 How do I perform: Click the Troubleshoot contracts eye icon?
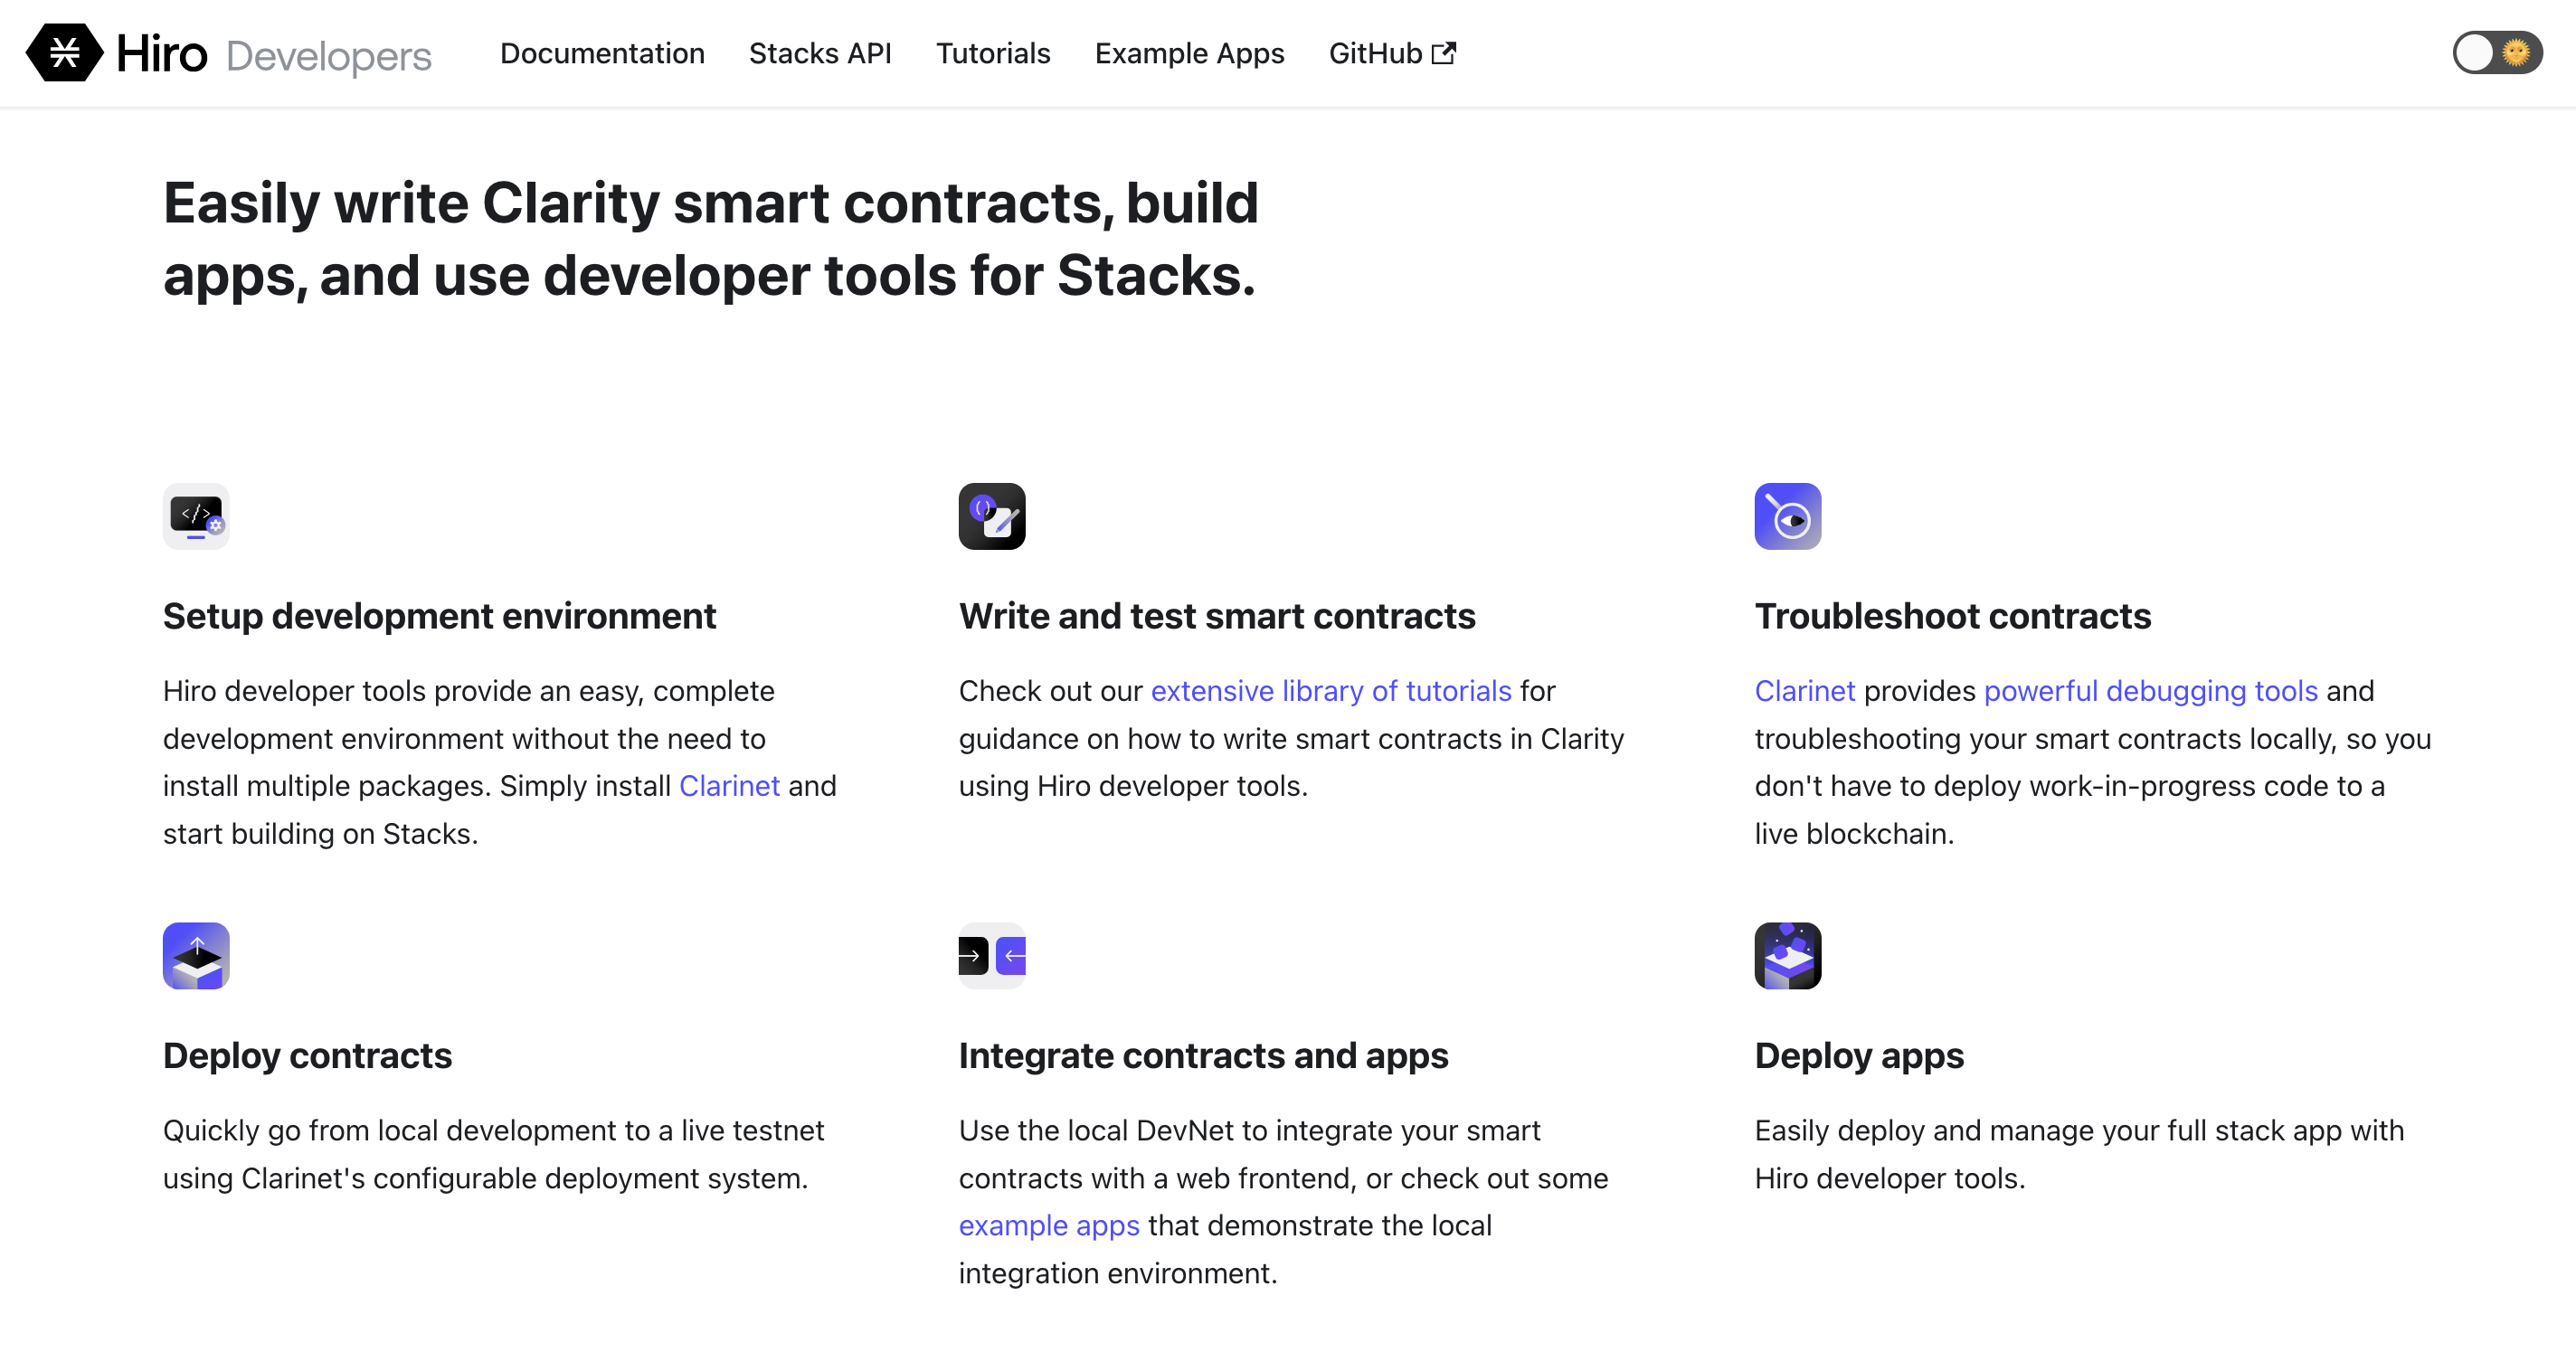tap(1788, 516)
